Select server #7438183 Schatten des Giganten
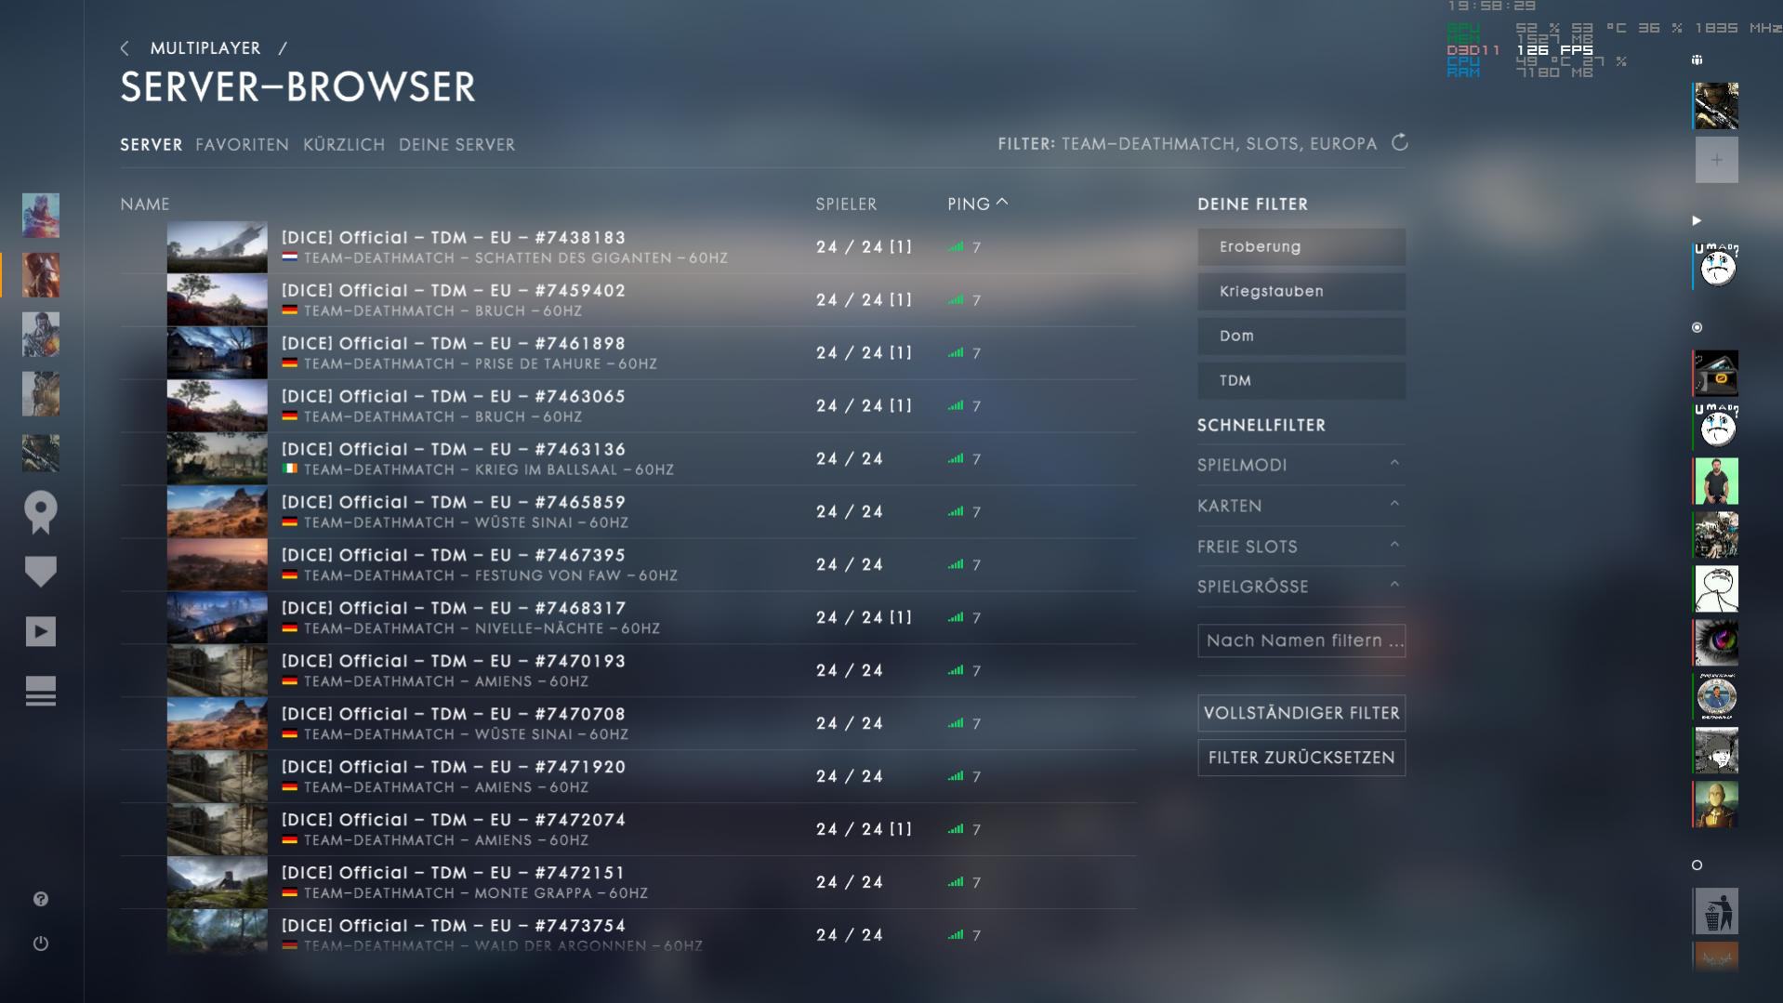This screenshot has width=1783, height=1003. 627,247
